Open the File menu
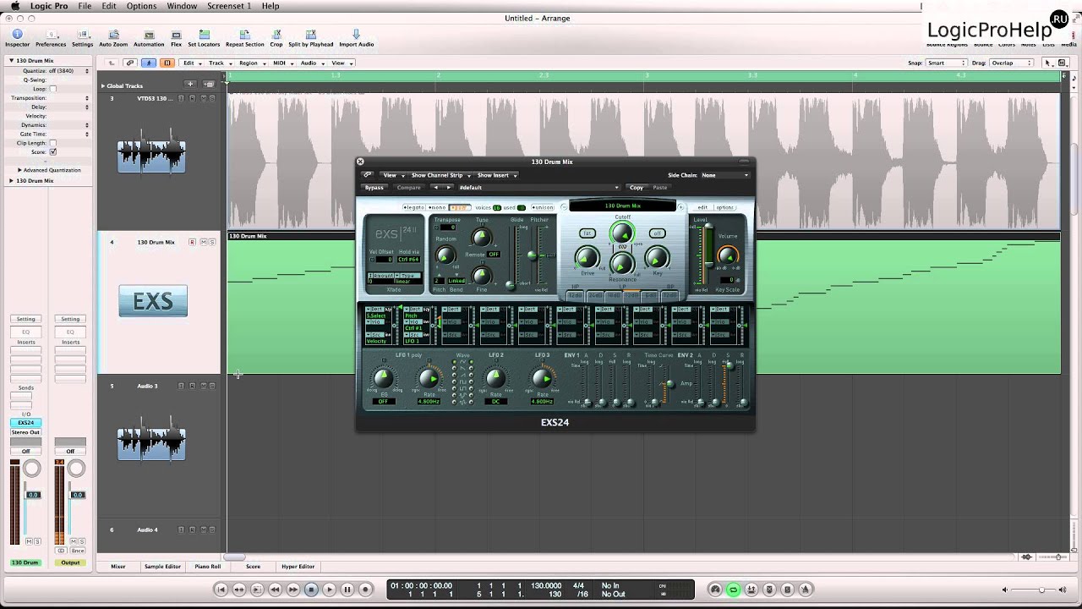Image resolution: width=1082 pixels, height=609 pixels. (x=85, y=6)
